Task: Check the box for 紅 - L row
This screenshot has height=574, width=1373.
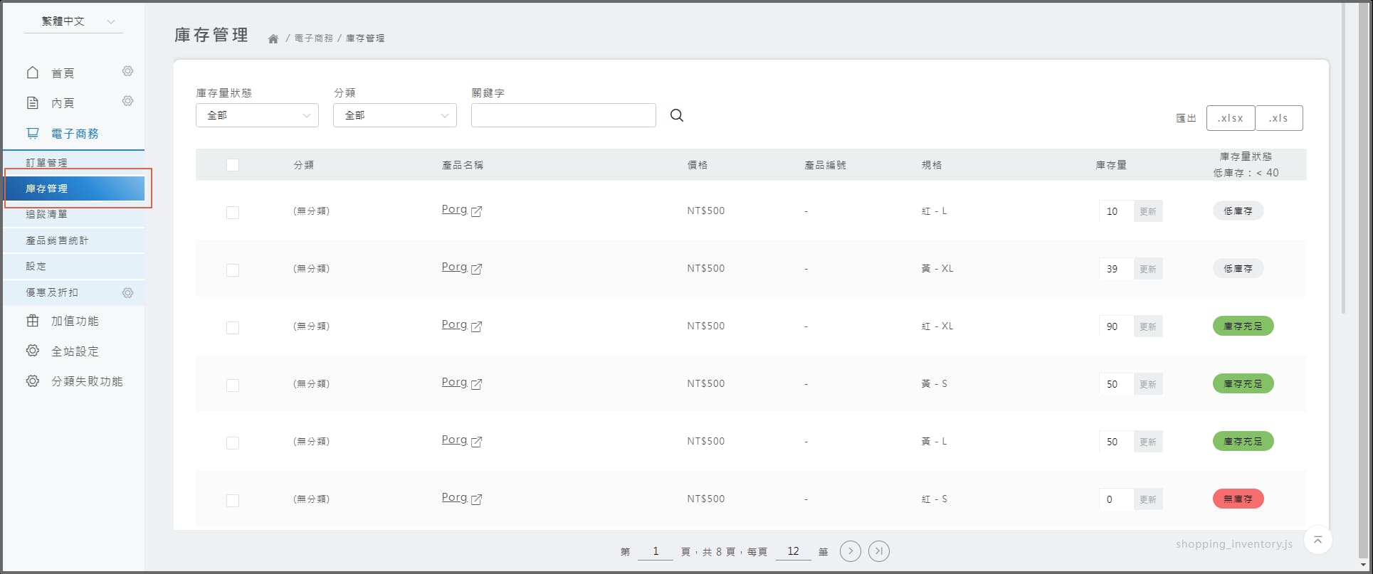Action: point(233,212)
